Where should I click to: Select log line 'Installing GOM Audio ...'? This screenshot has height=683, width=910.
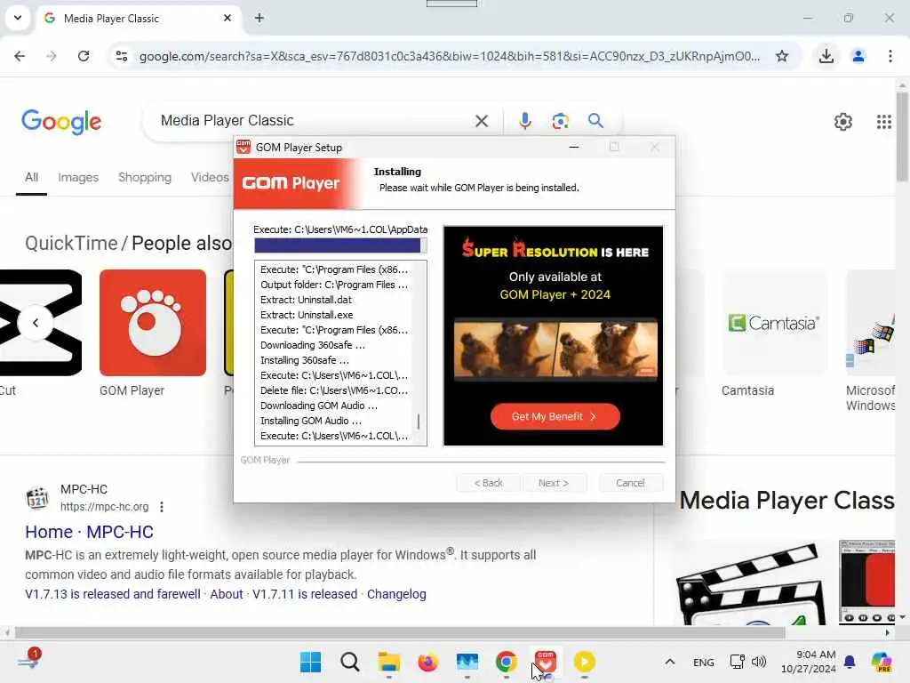click(311, 421)
